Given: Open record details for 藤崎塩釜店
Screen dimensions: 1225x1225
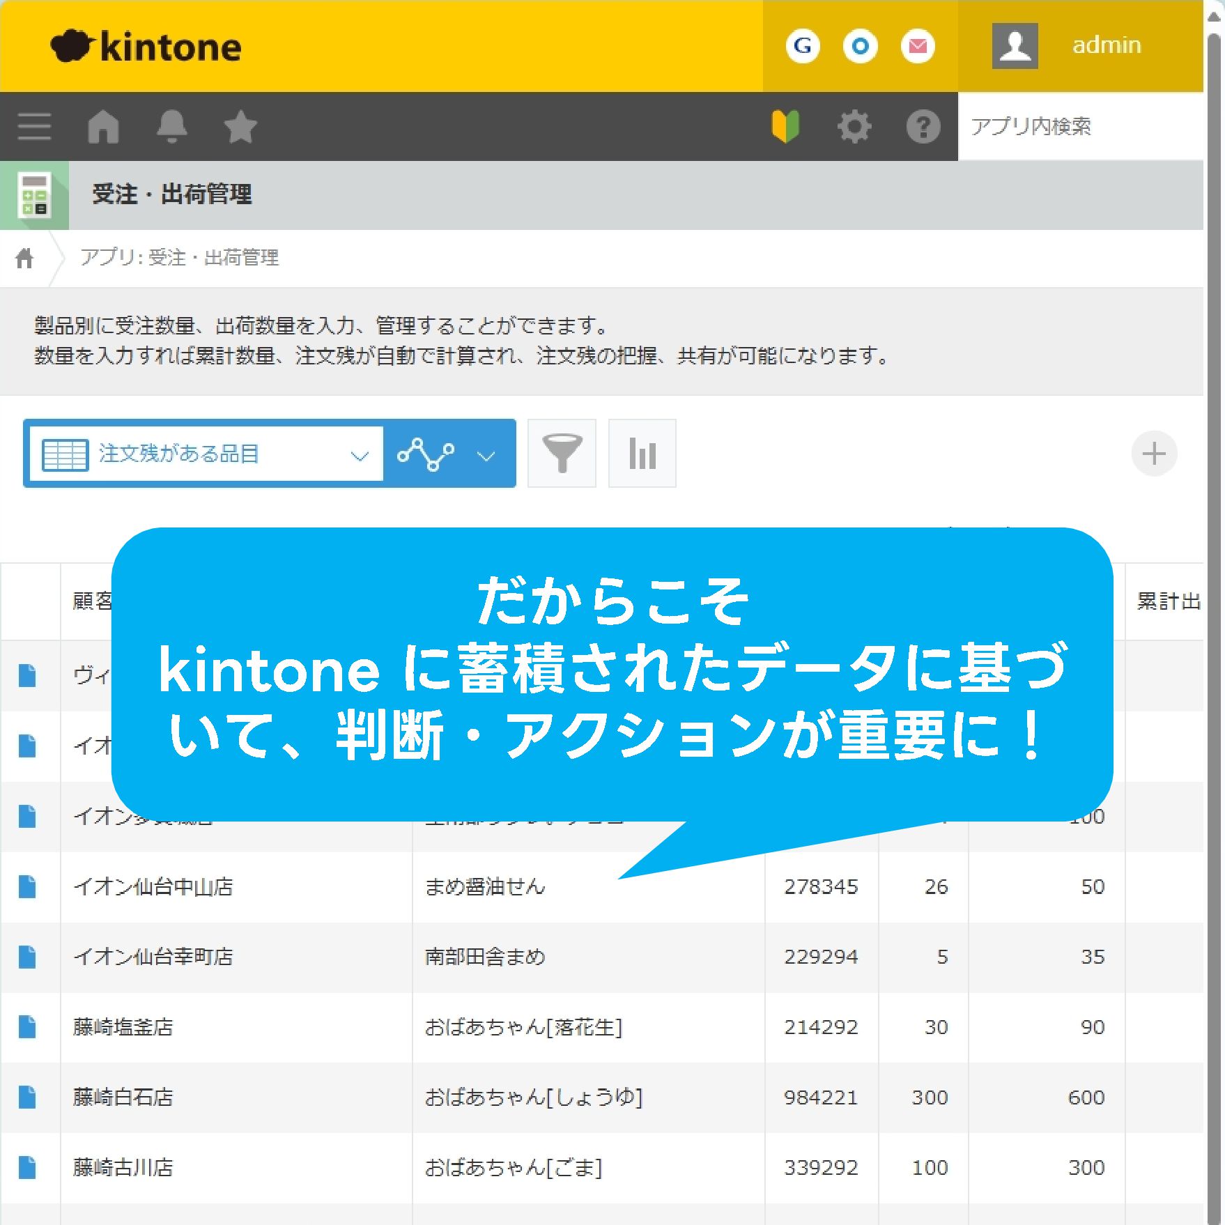Looking at the screenshot, I should [27, 1026].
